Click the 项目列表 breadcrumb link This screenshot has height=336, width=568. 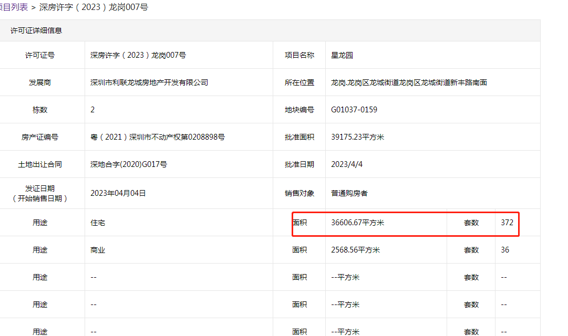click(x=14, y=7)
